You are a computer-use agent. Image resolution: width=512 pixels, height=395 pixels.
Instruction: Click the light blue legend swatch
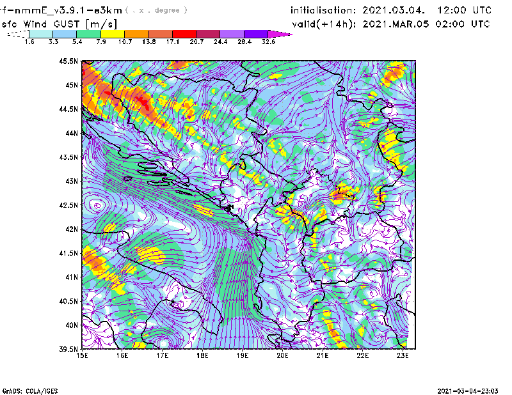[65, 34]
